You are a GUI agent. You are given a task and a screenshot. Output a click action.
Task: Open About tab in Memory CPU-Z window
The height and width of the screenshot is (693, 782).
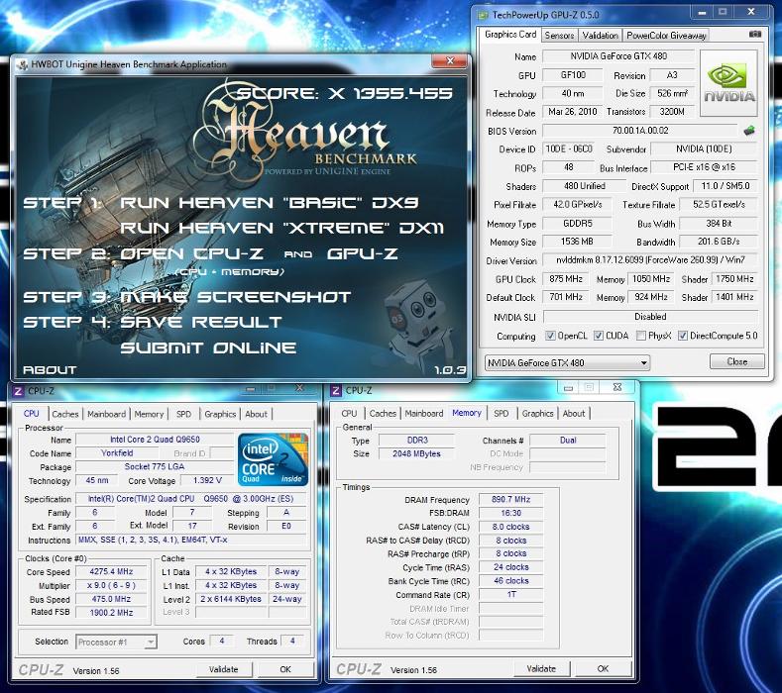pyautogui.click(x=574, y=414)
